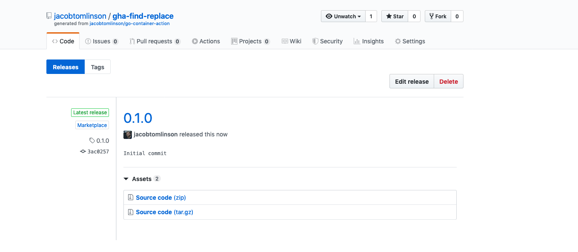Download Source code (tar.gz)
578x252 pixels.
(164, 212)
